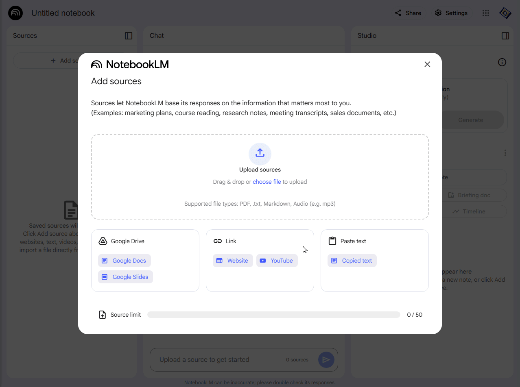
Task: Open the Google apps grid icon
Action: (485, 13)
